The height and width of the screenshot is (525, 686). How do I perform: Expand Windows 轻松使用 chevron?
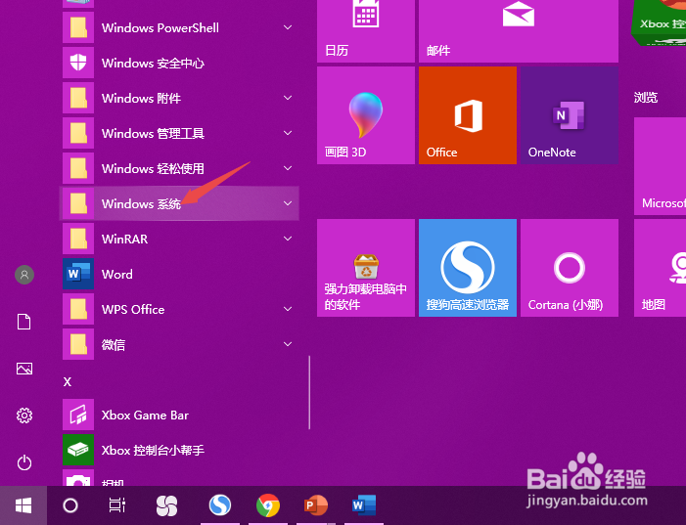(x=288, y=168)
